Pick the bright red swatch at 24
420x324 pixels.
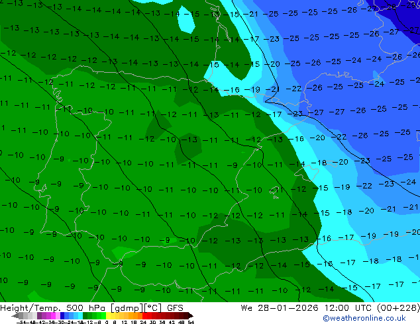pyautogui.click(x=144, y=315)
